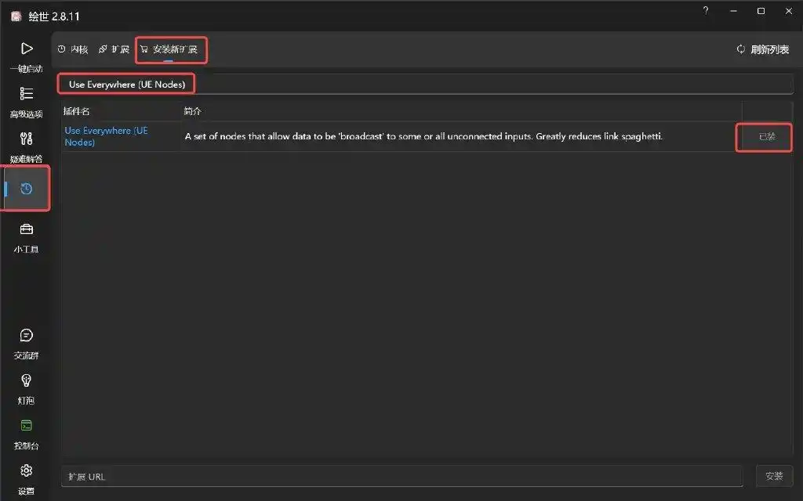Click the 插件名 column header

pos(77,111)
